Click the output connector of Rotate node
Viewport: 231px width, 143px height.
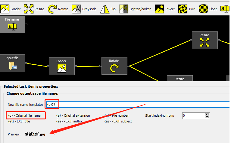coord(128,66)
